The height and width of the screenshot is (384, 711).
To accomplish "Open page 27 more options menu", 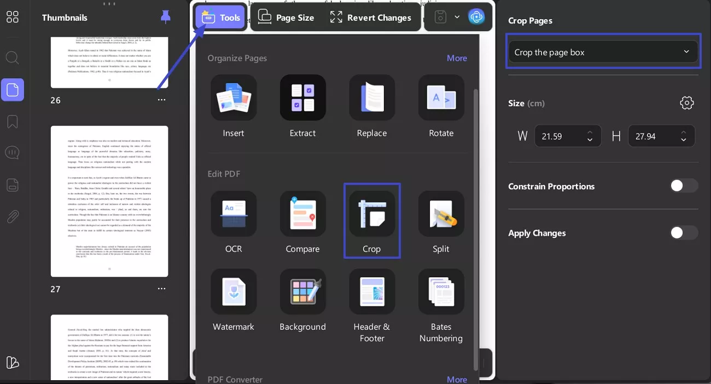I will [x=161, y=289].
